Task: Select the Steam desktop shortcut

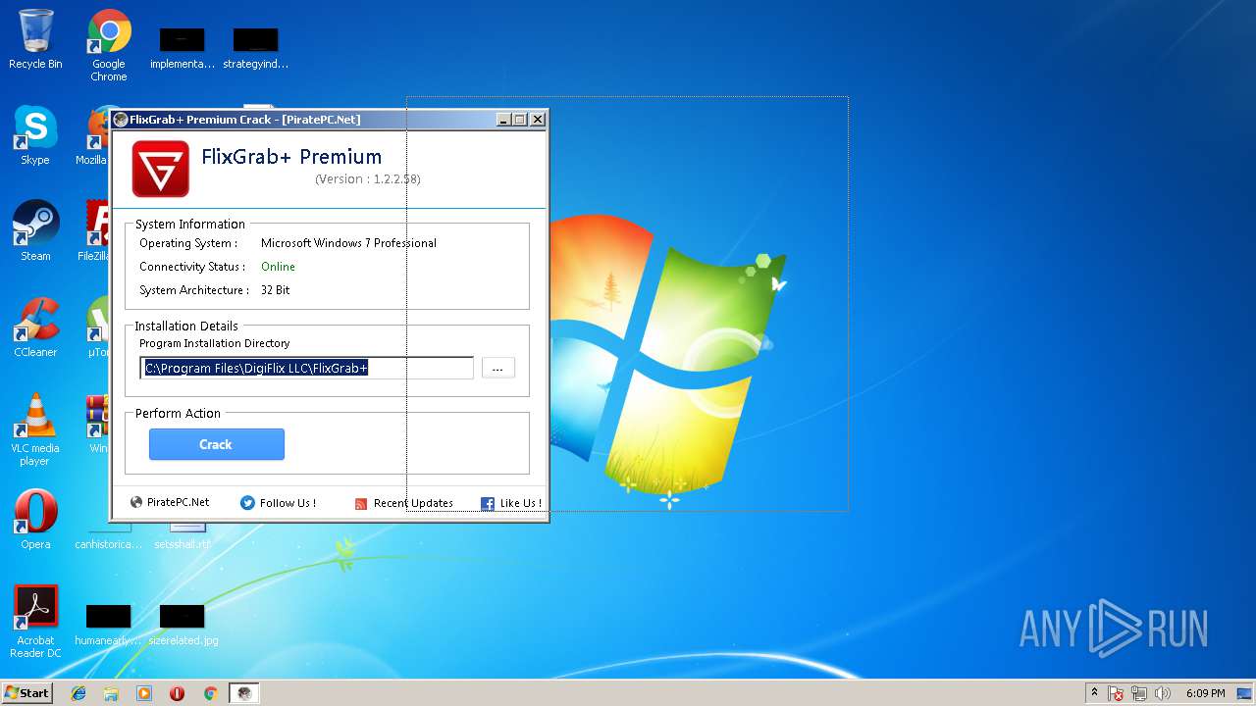Action: tap(35, 231)
